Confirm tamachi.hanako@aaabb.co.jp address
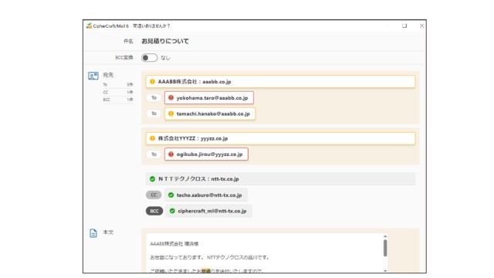This screenshot has height=278, width=494. click(x=210, y=114)
